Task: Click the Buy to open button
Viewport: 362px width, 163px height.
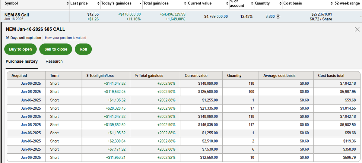Action: point(21,49)
